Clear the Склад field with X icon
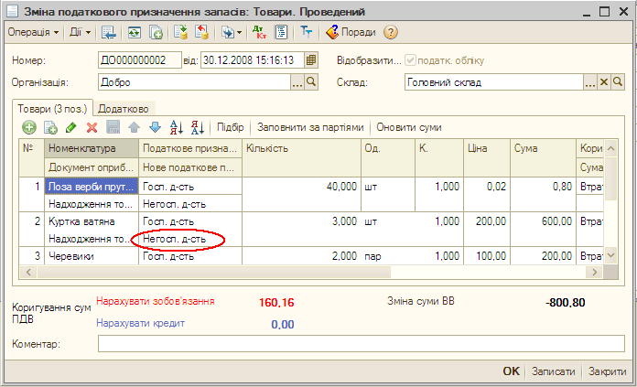Viewport: 637px width, 387px height. pos(604,82)
